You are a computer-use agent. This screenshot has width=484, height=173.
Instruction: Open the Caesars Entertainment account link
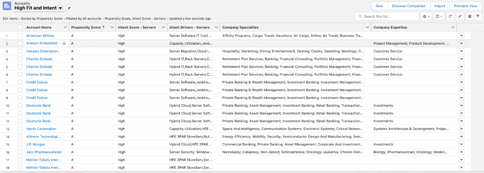pos(43,51)
